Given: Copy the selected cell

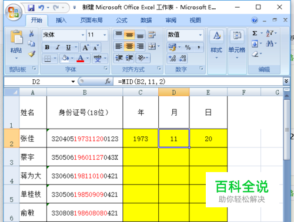Looking at the screenshot, I should (31, 43).
